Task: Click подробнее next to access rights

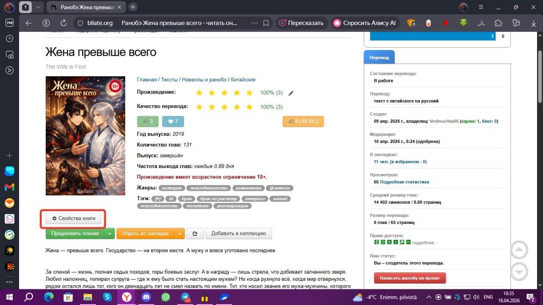Action: point(425,243)
